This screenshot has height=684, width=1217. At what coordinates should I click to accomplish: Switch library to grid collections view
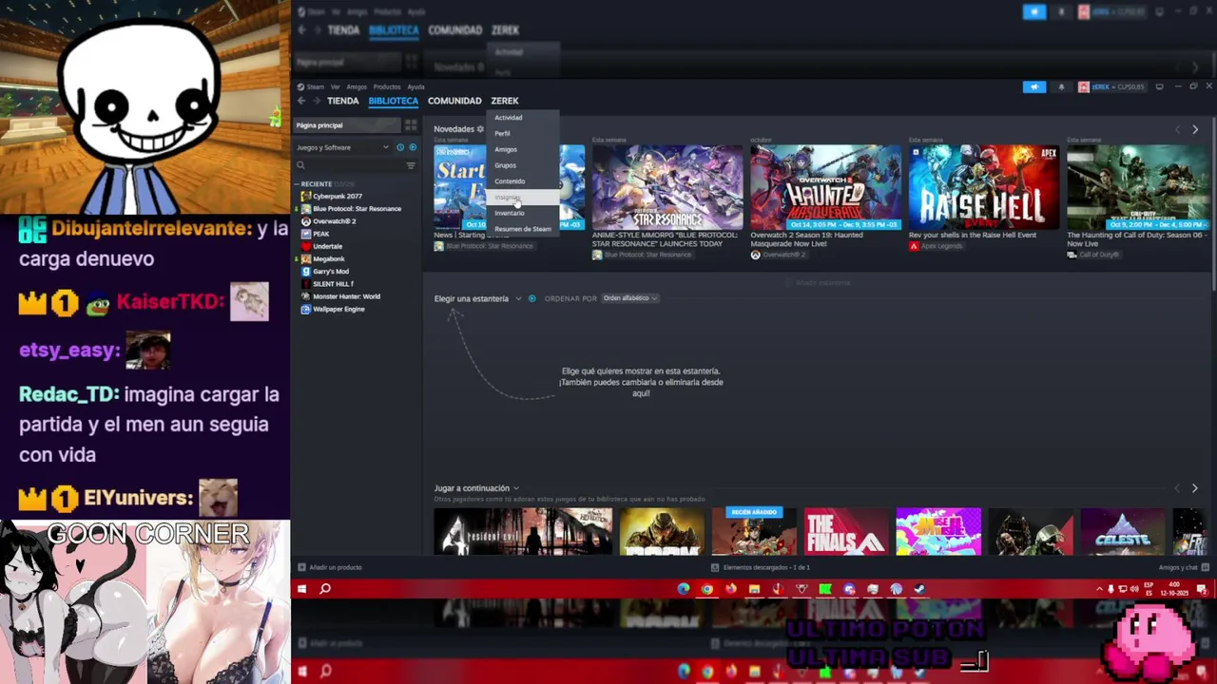[x=411, y=125]
